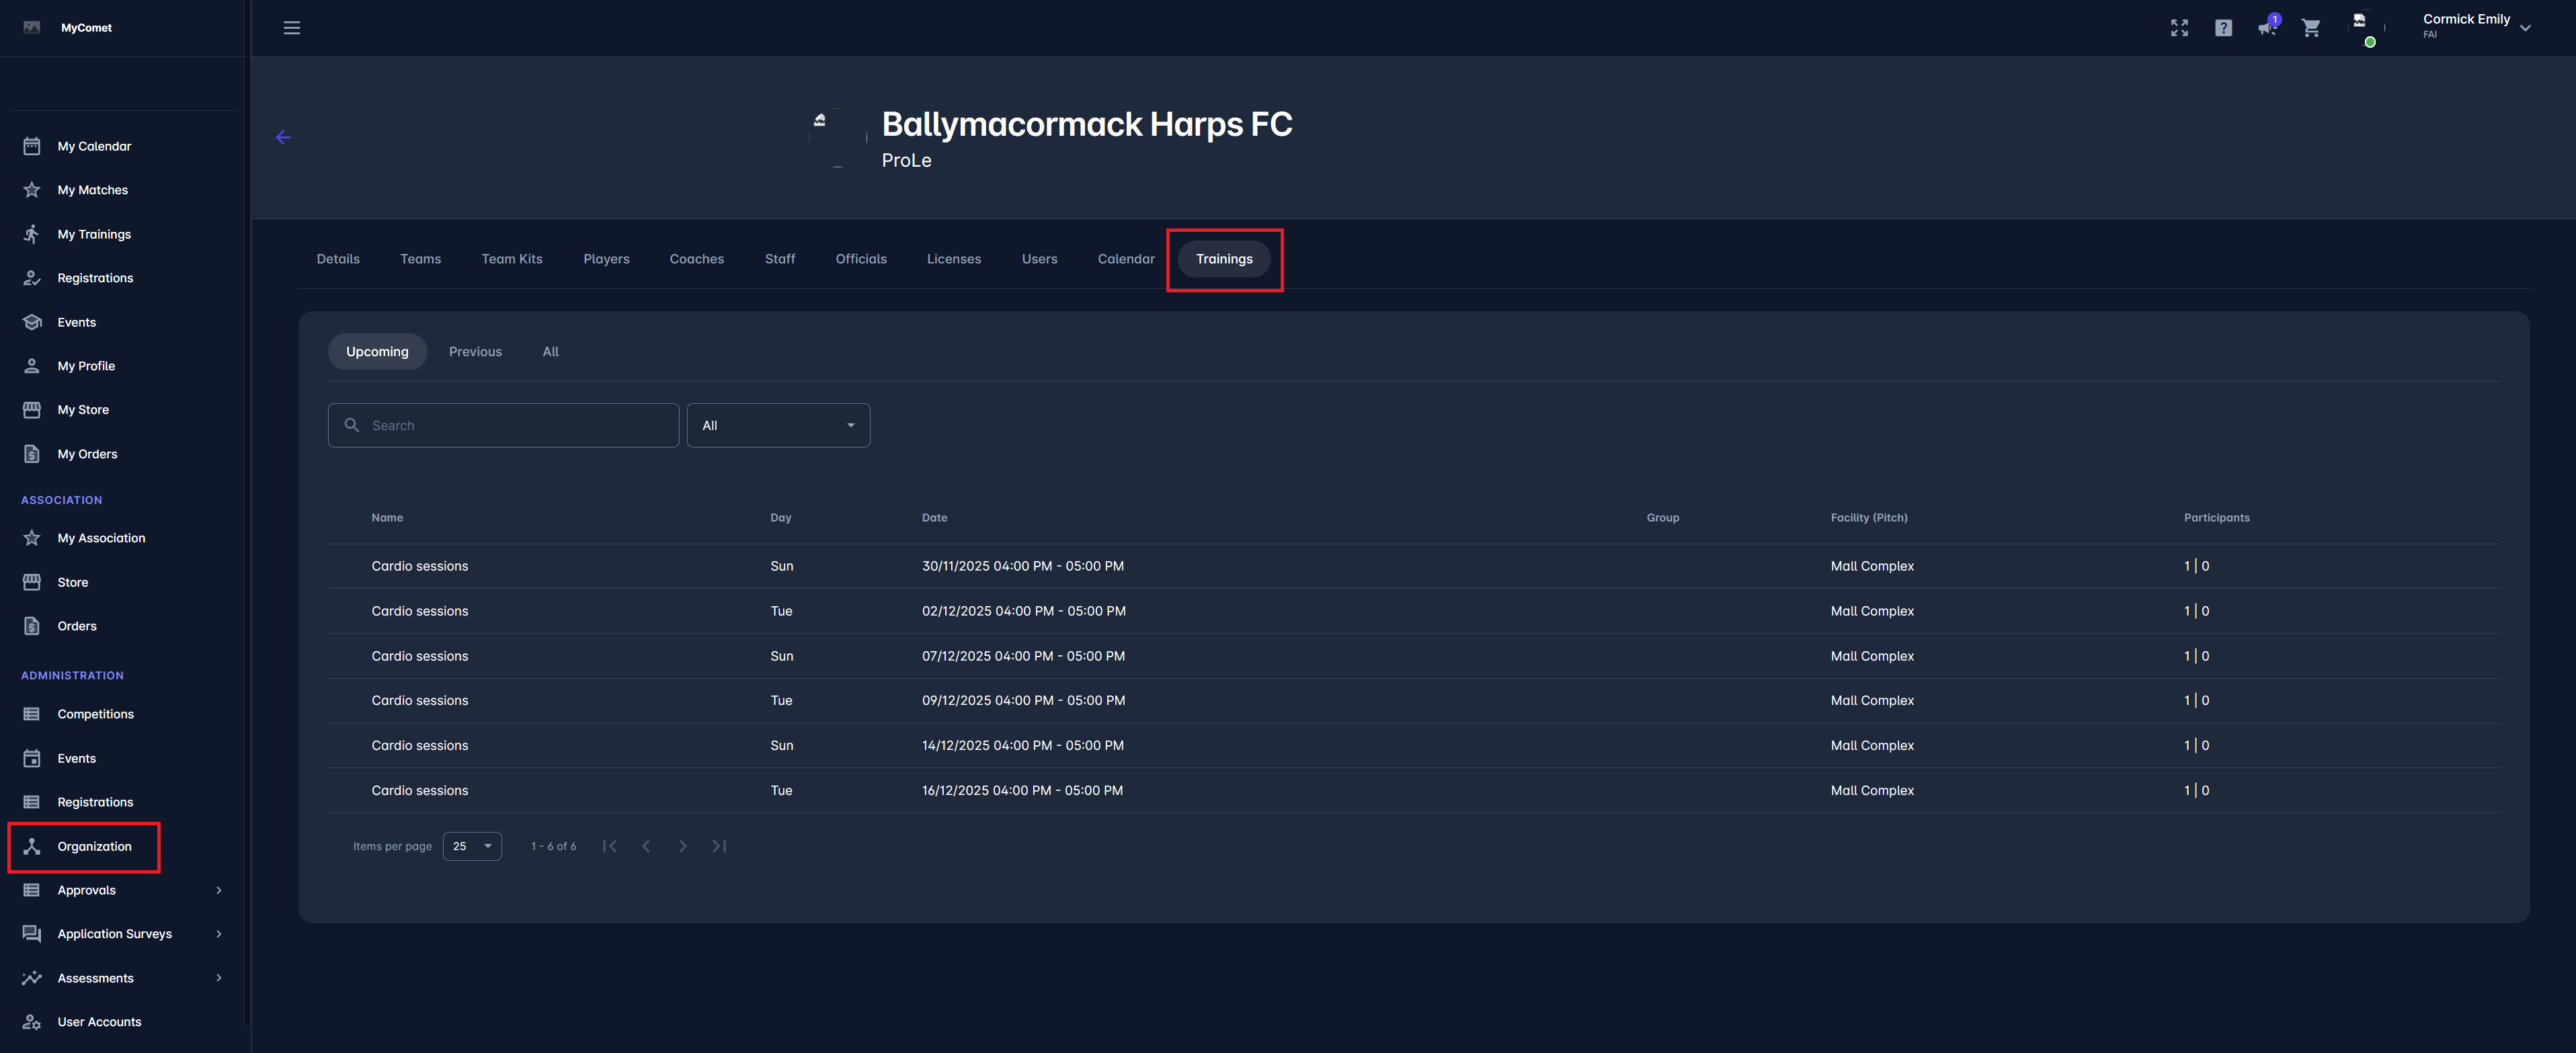2576x1053 pixels.
Task: Open the Cardio sessions 30/11/2025 row
Action: point(420,566)
